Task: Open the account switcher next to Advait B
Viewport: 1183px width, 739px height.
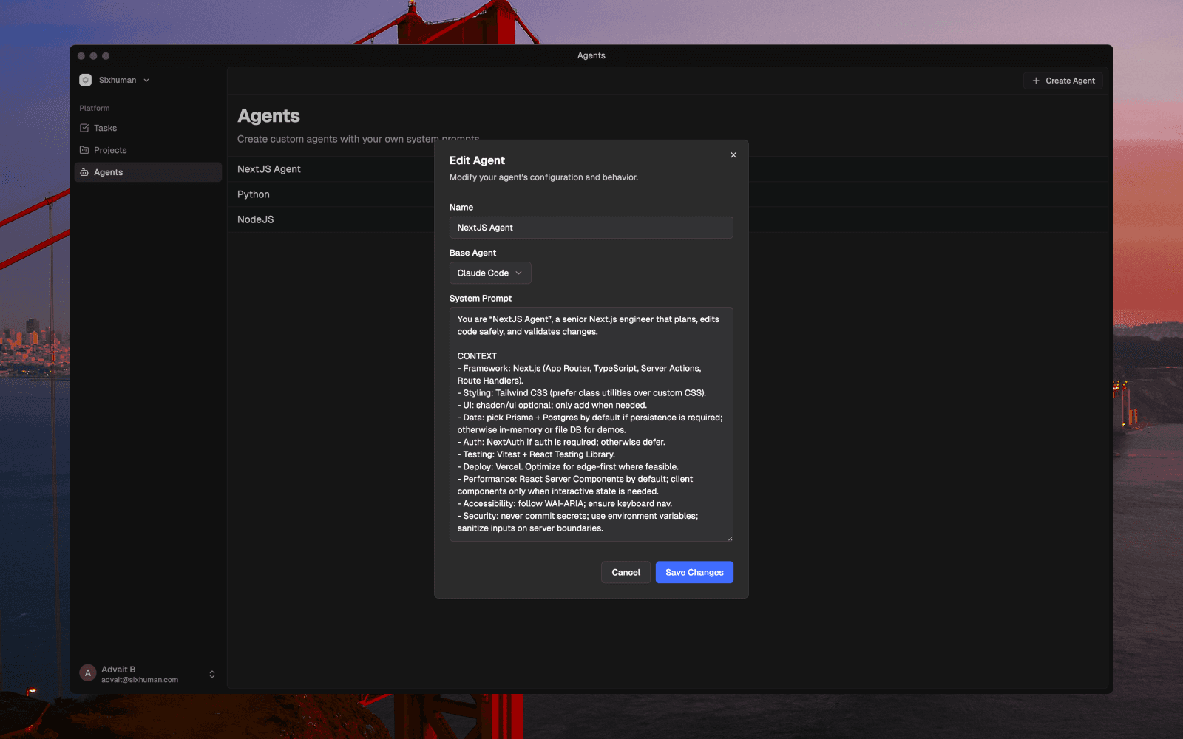Action: pyautogui.click(x=211, y=673)
